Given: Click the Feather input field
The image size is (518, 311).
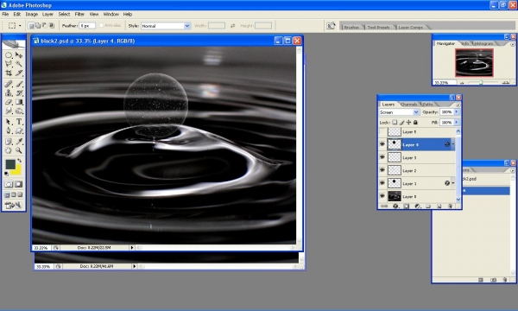Looking at the screenshot, I should (87, 26).
